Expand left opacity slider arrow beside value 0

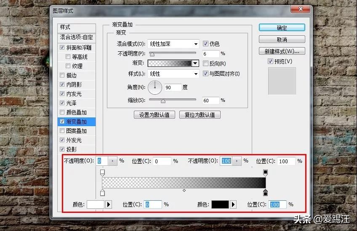click(112, 161)
